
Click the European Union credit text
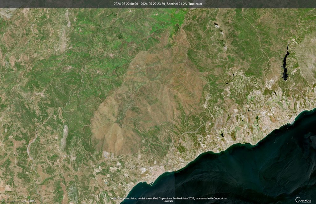click(x=168, y=200)
